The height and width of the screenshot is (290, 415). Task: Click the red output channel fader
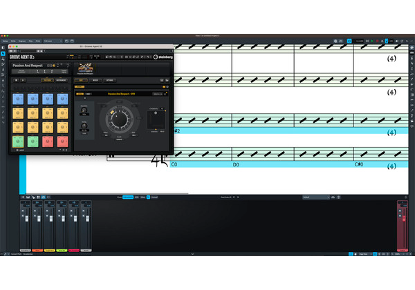[x=404, y=218]
